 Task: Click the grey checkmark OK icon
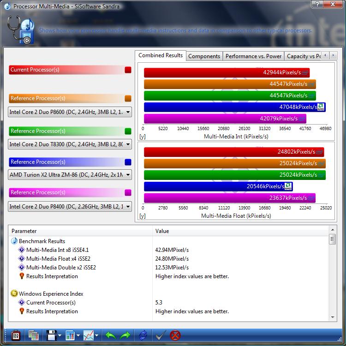(x=161, y=336)
